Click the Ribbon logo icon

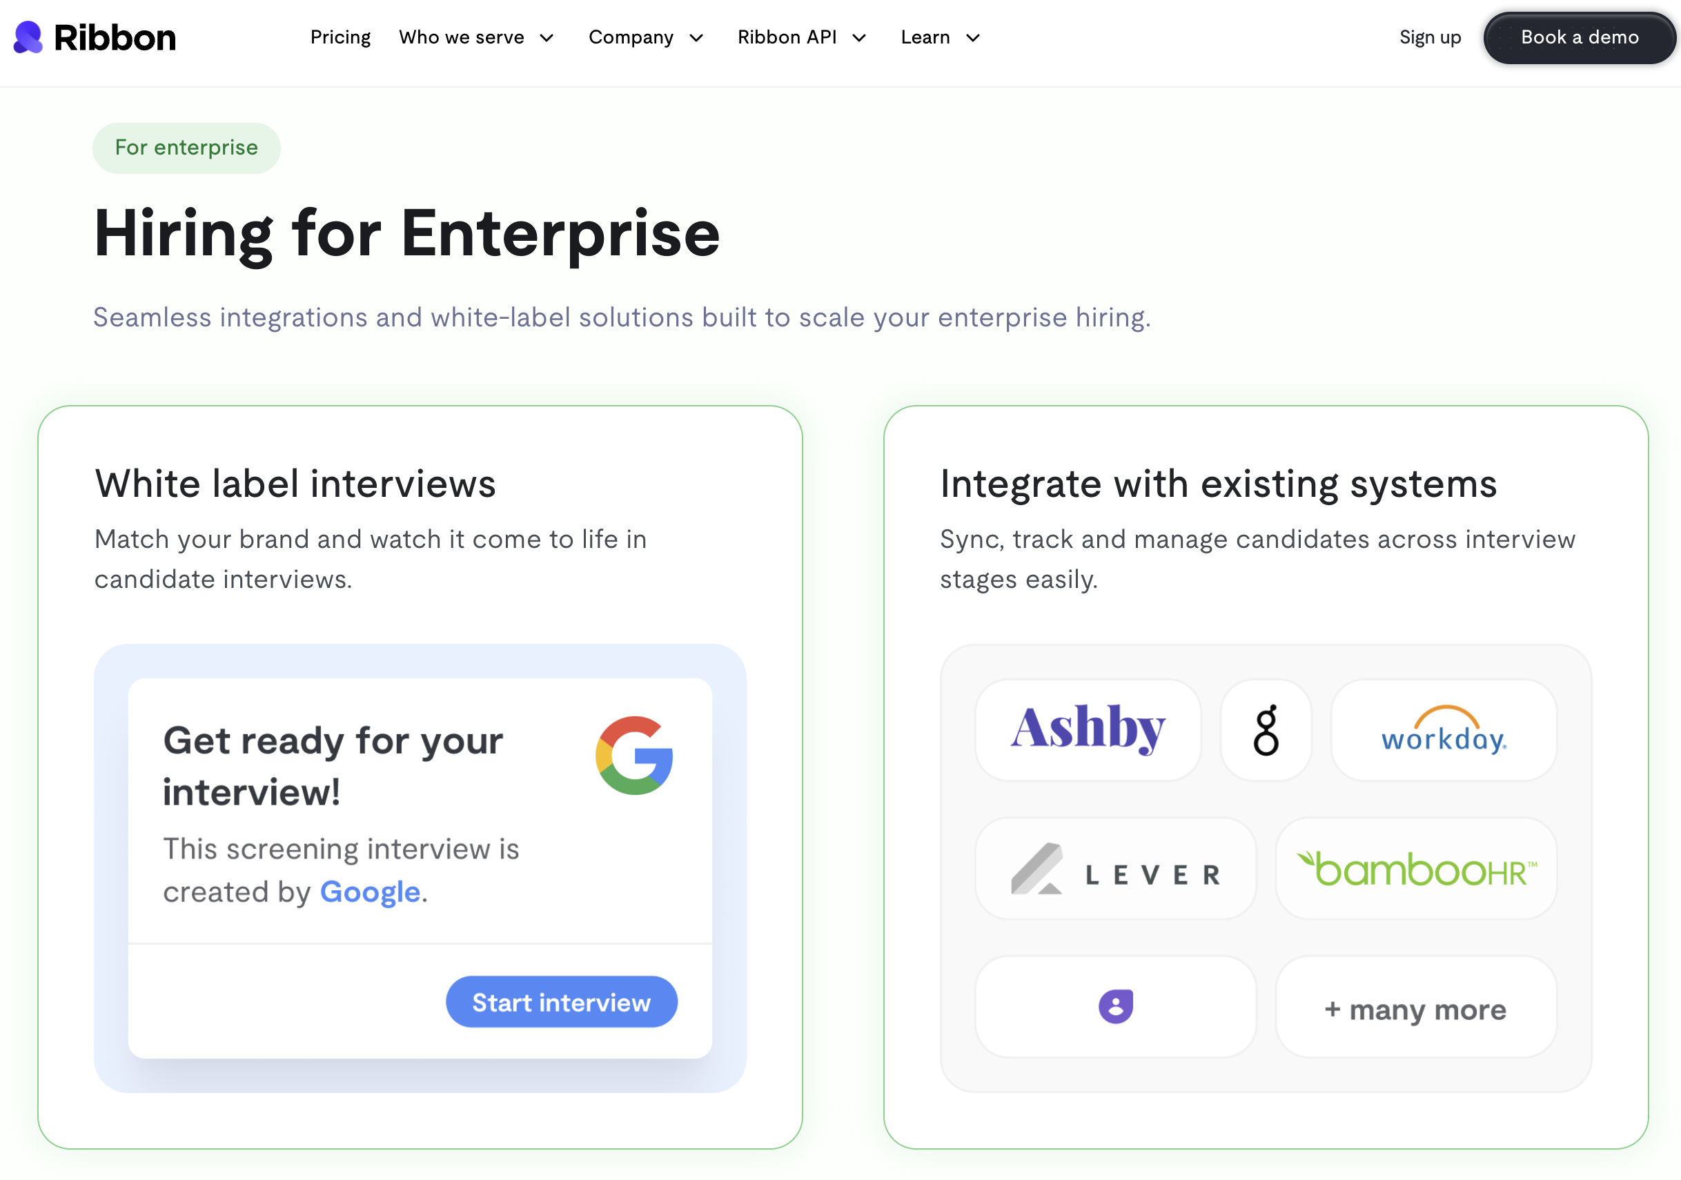(x=28, y=37)
